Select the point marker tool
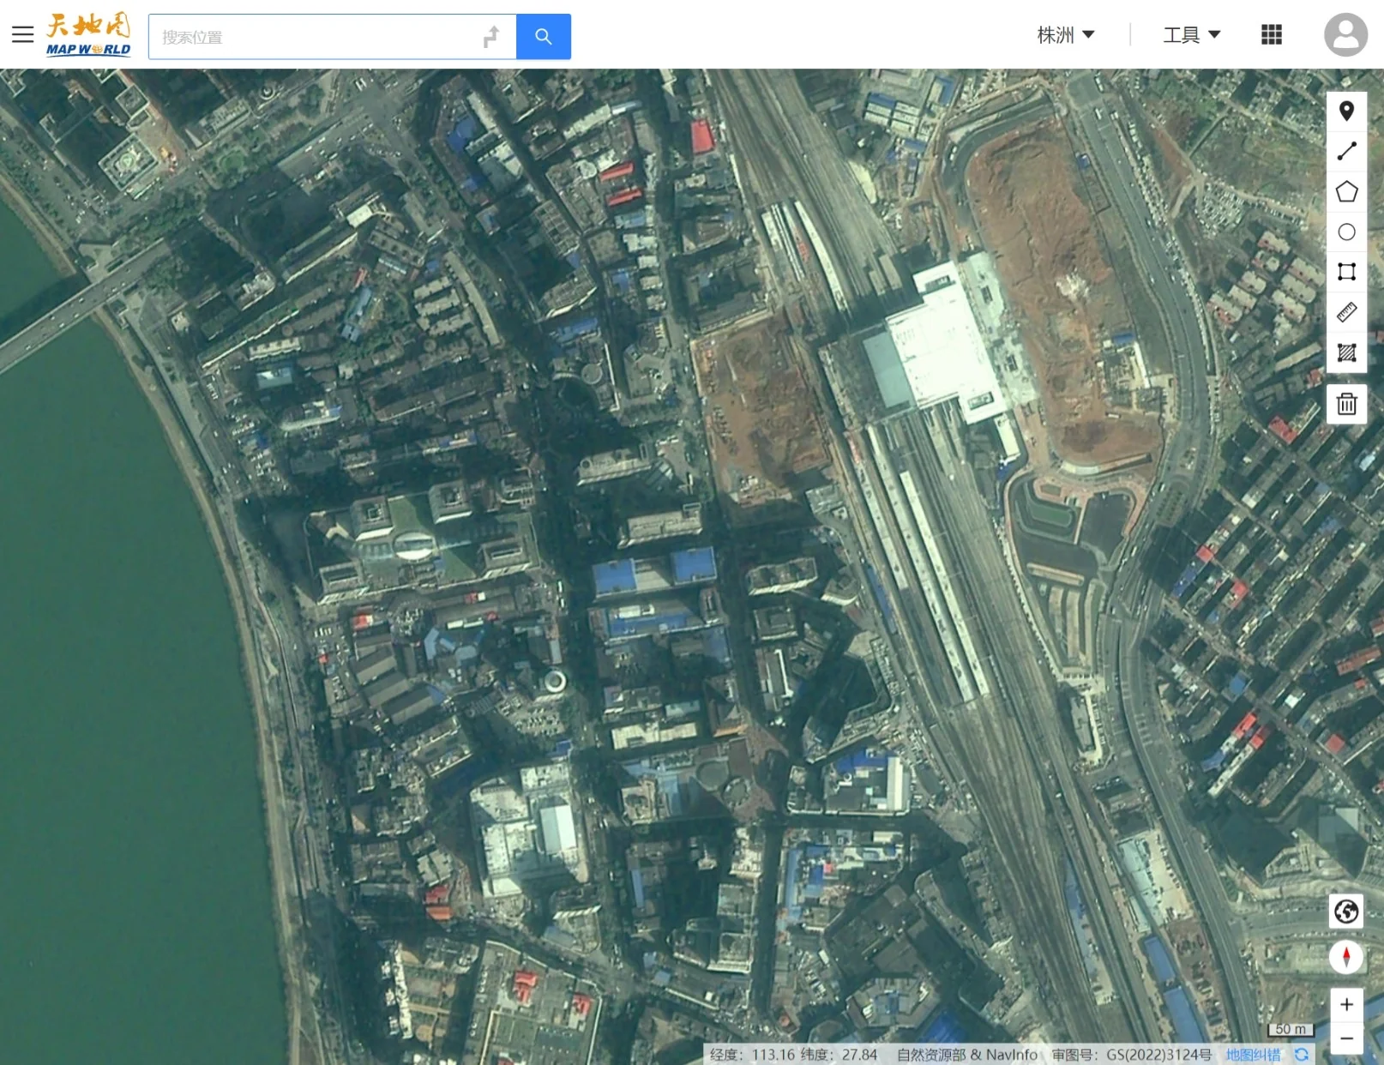The image size is (1384, 1065). tap(1346, 111)
